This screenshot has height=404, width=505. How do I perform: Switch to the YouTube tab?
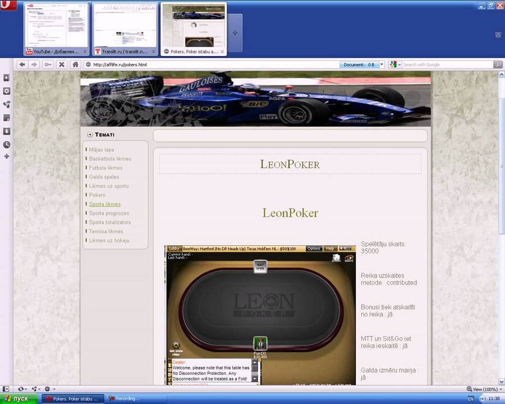click(56, 29)
